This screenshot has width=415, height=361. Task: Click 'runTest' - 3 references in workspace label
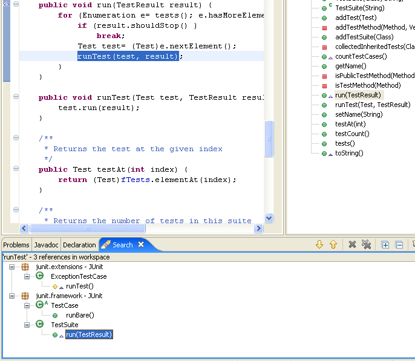click(56, 257)
